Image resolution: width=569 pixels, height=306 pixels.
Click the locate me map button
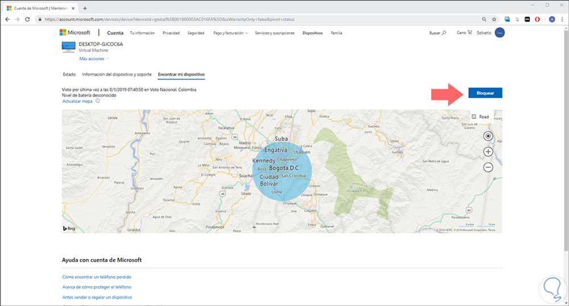488,136
